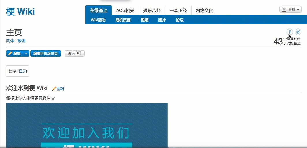The width and height of the screenshot is (307, 148).
Task: Open the 网络文化 tab
Action: [x=204, y=11]
